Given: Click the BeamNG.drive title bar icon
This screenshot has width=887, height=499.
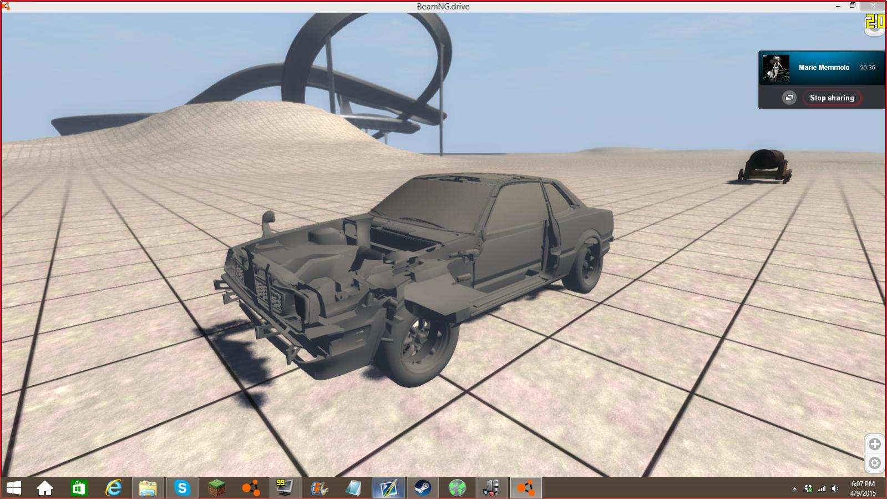Looking at the screenshot, I should pos(6,6).
